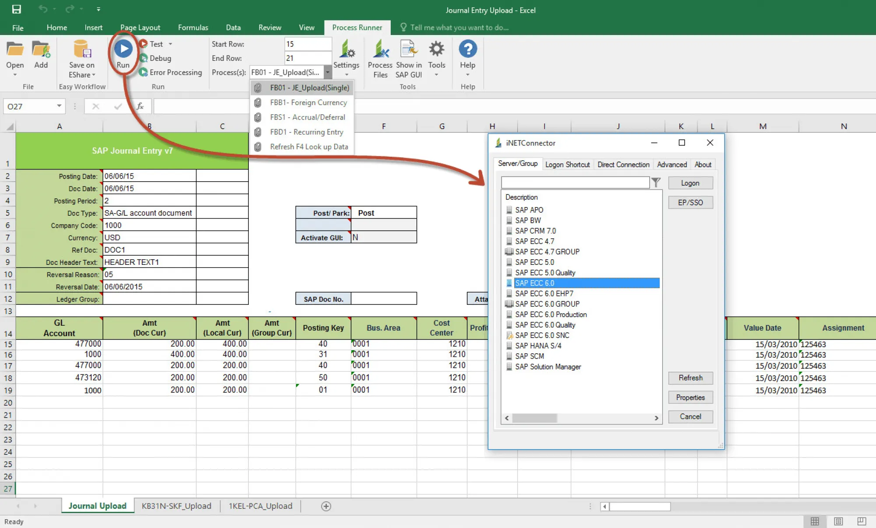The height and width of the screenshot is (528, 876).
Task: Click the Logon button
Action: point(690,183)
